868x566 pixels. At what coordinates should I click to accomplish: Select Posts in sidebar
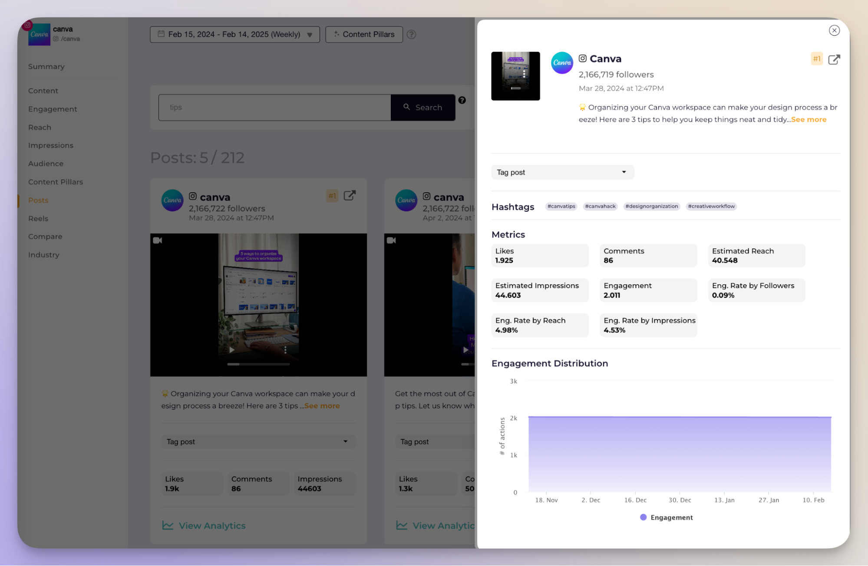point(38,200)
